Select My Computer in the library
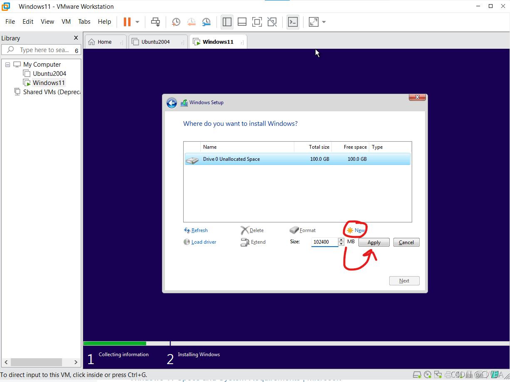 [42, 65]
